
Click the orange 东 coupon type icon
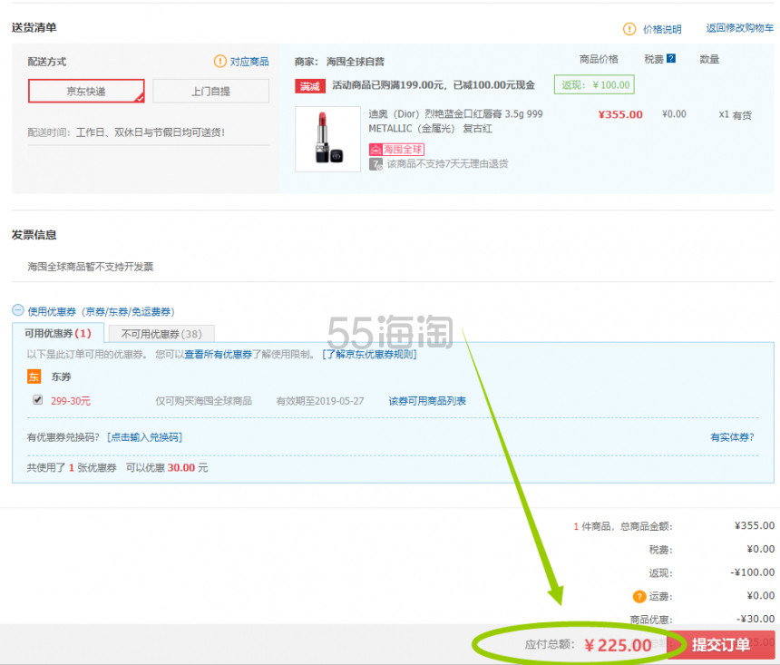click(34, 377)
